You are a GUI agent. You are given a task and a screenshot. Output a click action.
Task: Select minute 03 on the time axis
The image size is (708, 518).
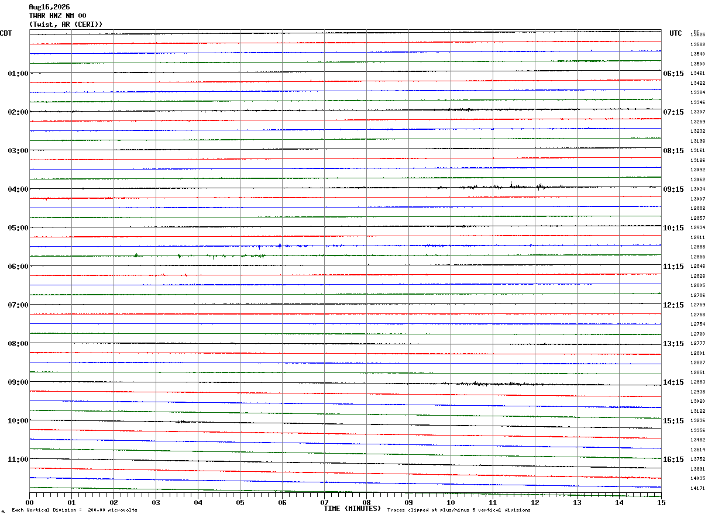pyautogui.click(x=156, y=503)
